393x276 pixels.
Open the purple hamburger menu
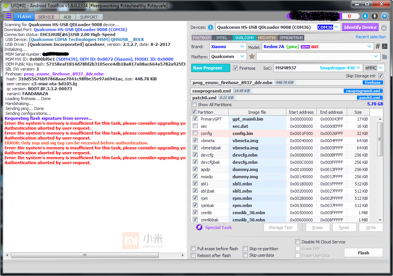(9, 16)
